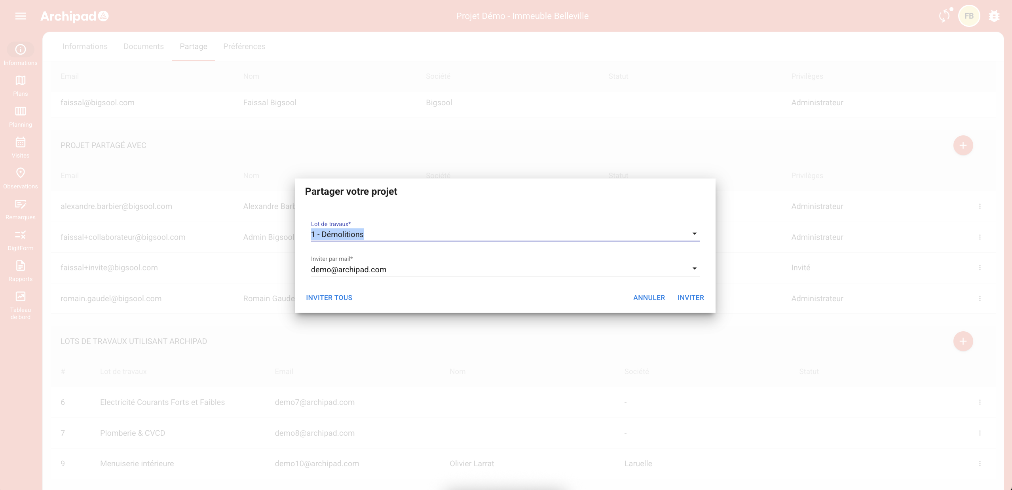Open the Rapports document icon
The height and width of the screenshot is (490, 1012).
point(21,266)
